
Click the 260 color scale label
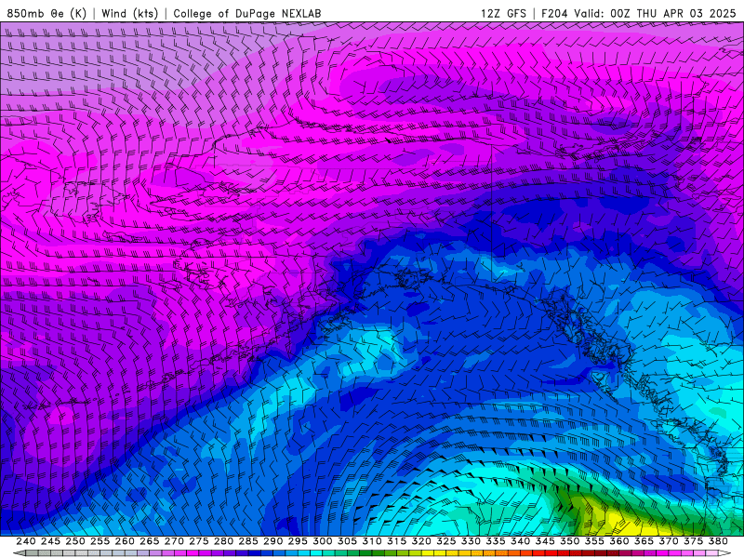click(x=125, y=541)
